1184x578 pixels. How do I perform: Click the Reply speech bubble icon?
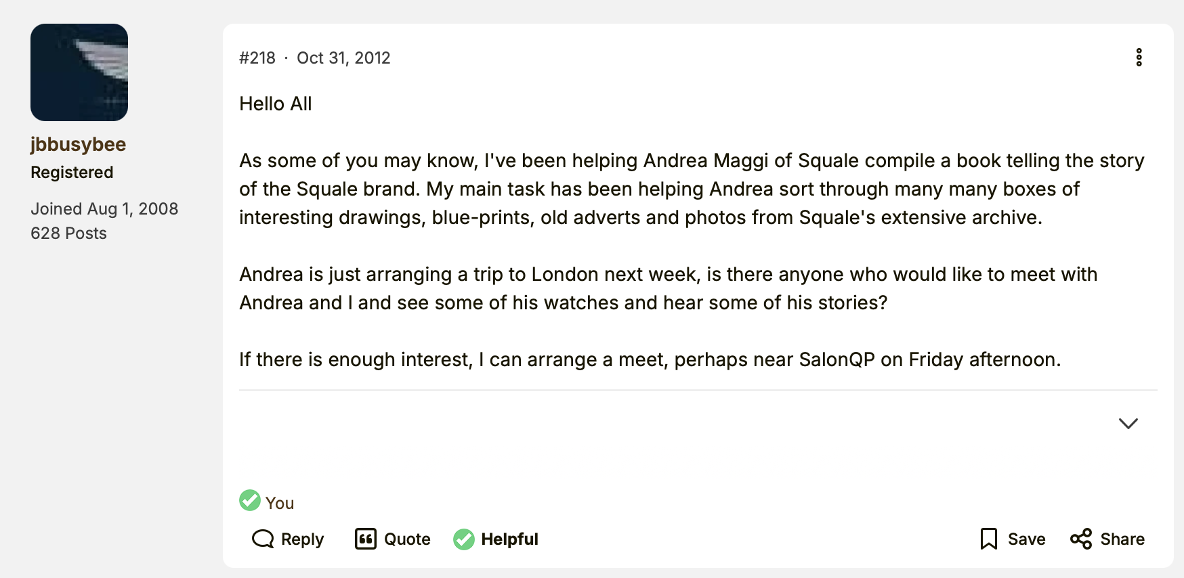tap(263, 539)
